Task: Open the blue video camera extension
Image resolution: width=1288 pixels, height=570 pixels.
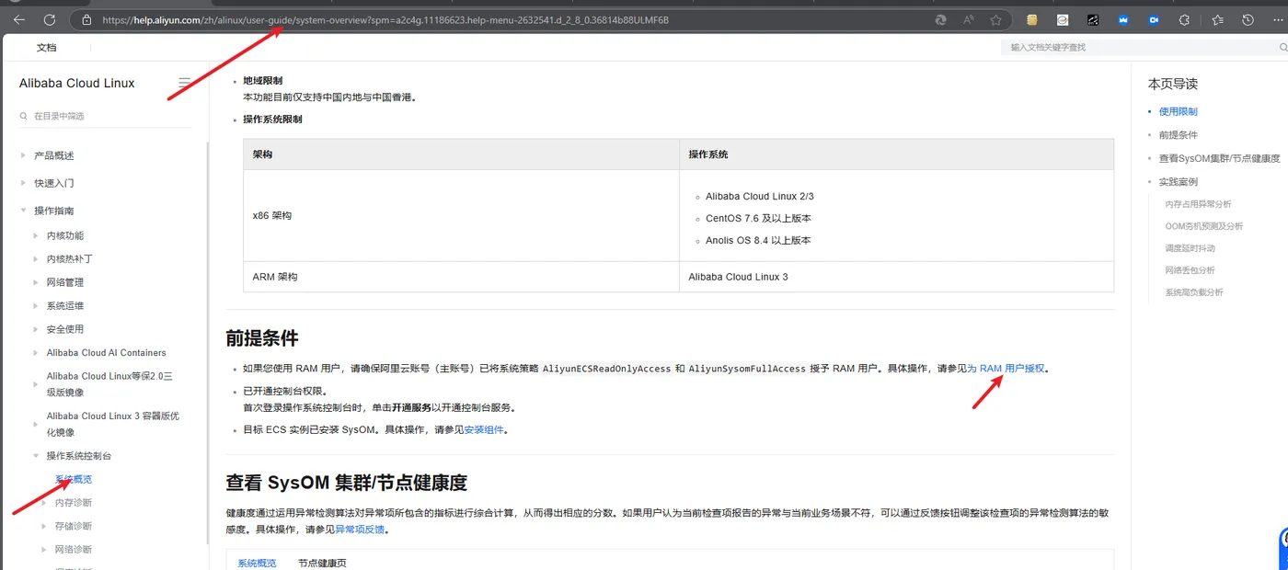Action: [x=1154, y=19]
